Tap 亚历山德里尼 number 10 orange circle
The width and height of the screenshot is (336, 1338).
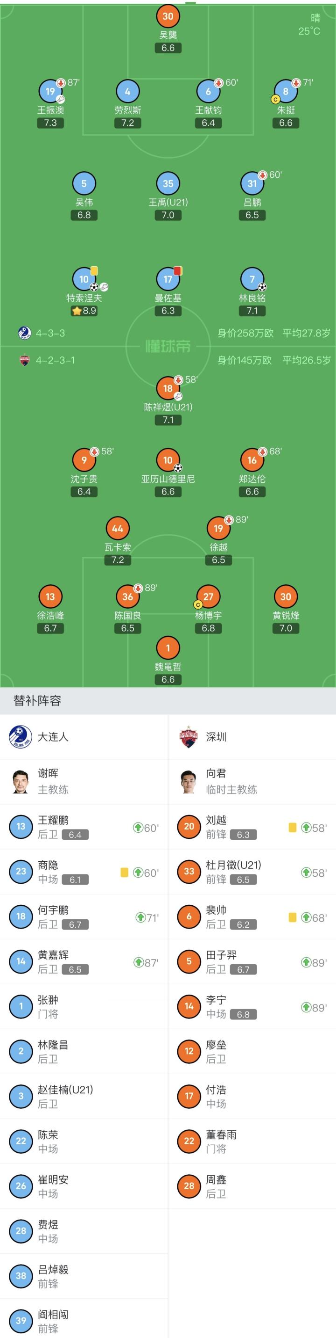[168, 460]
